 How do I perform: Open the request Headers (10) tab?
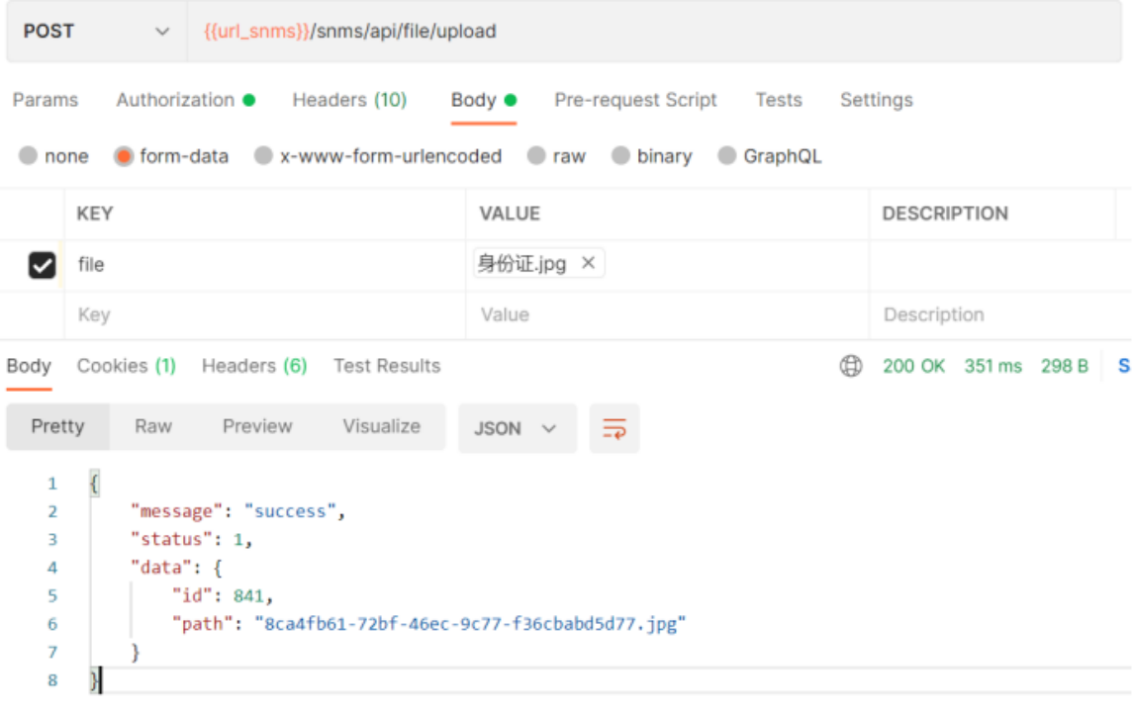click(349, 100)
